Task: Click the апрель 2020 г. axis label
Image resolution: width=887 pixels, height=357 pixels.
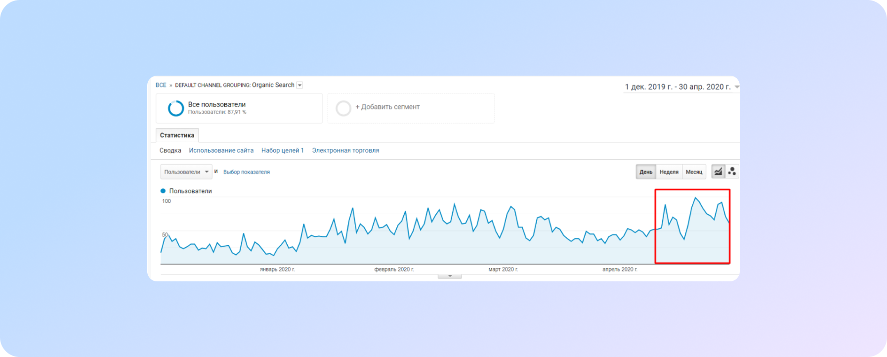Action: coord(620,269)
